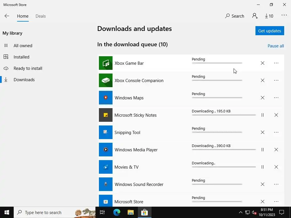Open the notification center icon

pos(282,212)
